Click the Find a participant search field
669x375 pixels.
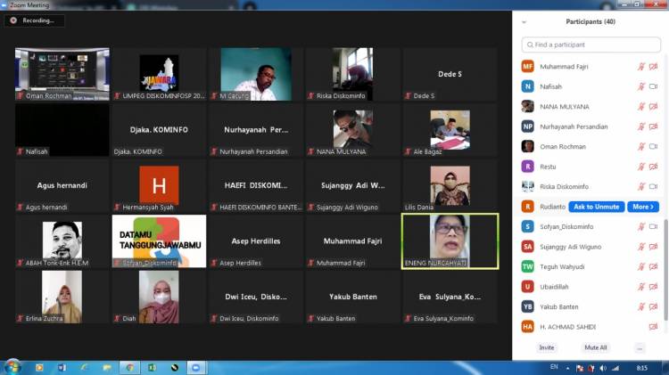(x=591, y=45)
